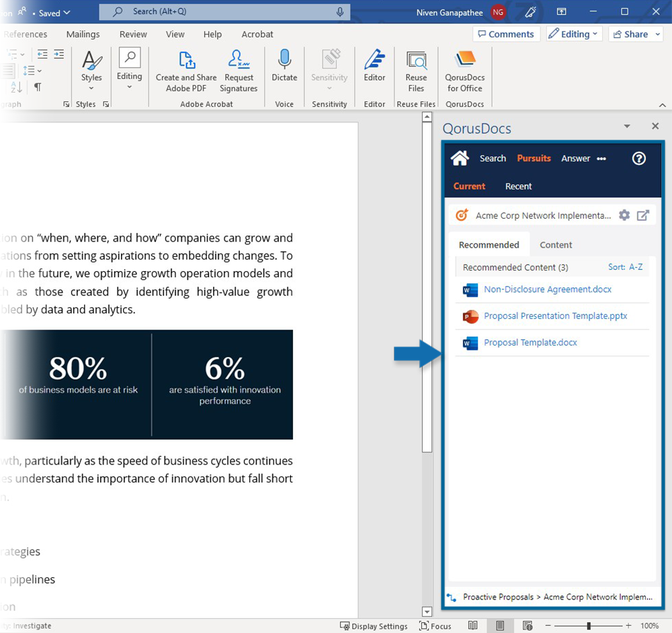The width and height of the screenshot is (672, 633).
Task: Toggle Focus mode in status bar
Action: click(x=435, y=626)
